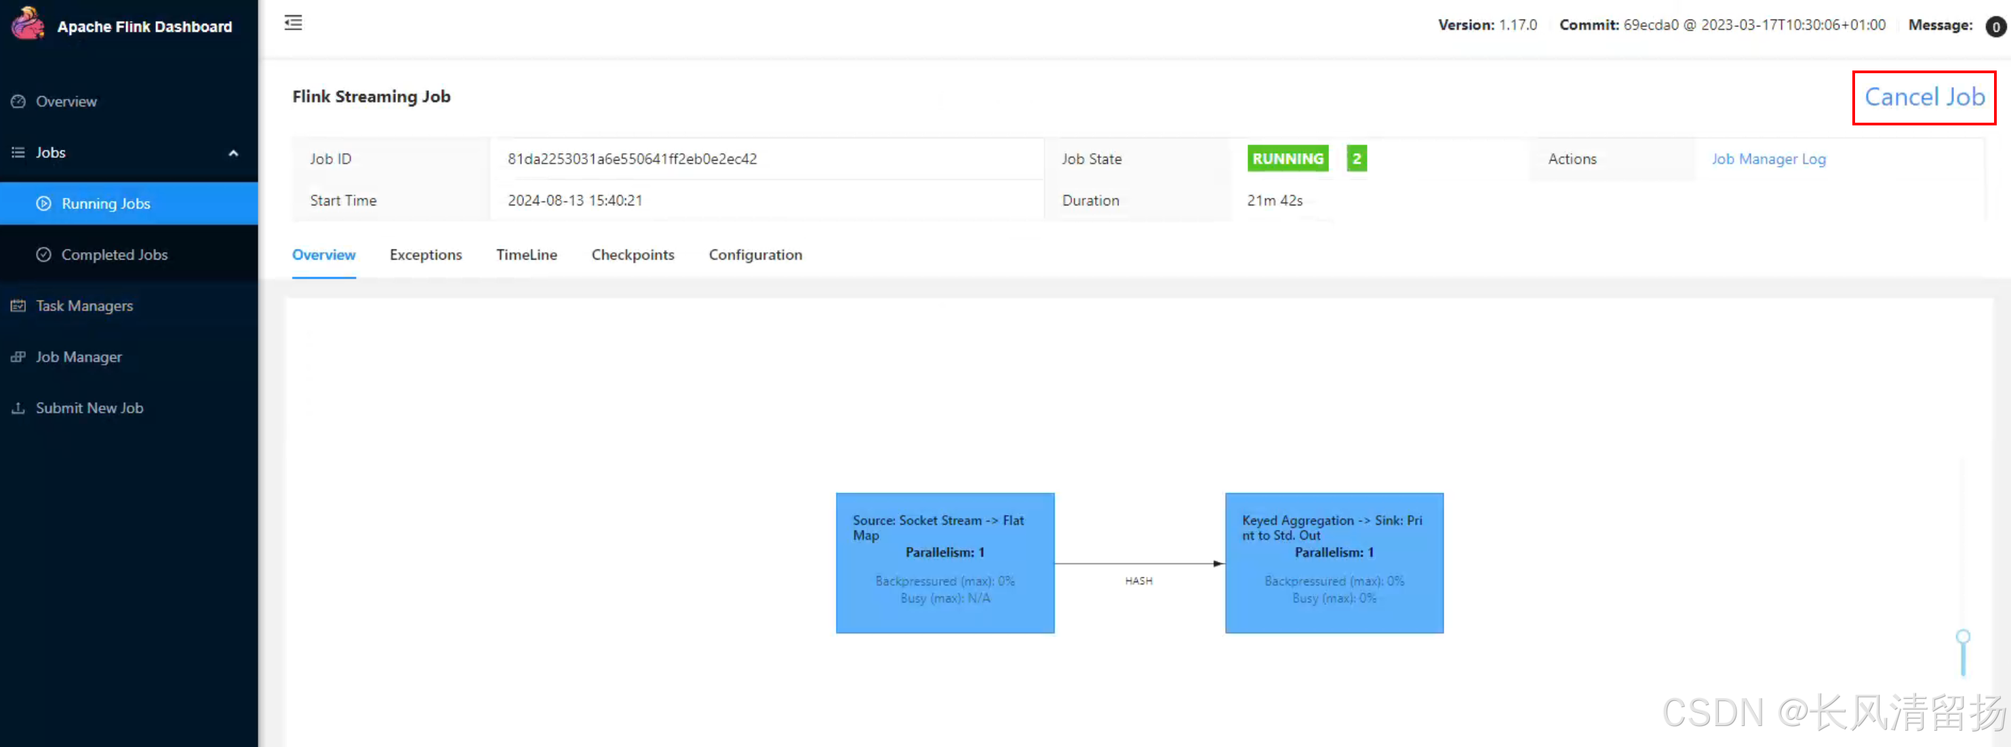Viewport: 2011px width, 747px height.
Task: Click the Duration value 21m 42s
Action: 1275,201
